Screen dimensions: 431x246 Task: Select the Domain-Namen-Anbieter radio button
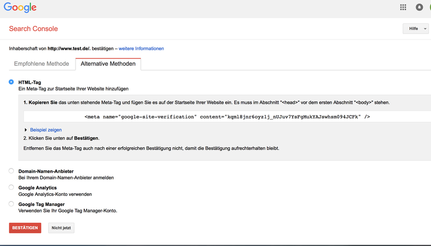[11, 171]
